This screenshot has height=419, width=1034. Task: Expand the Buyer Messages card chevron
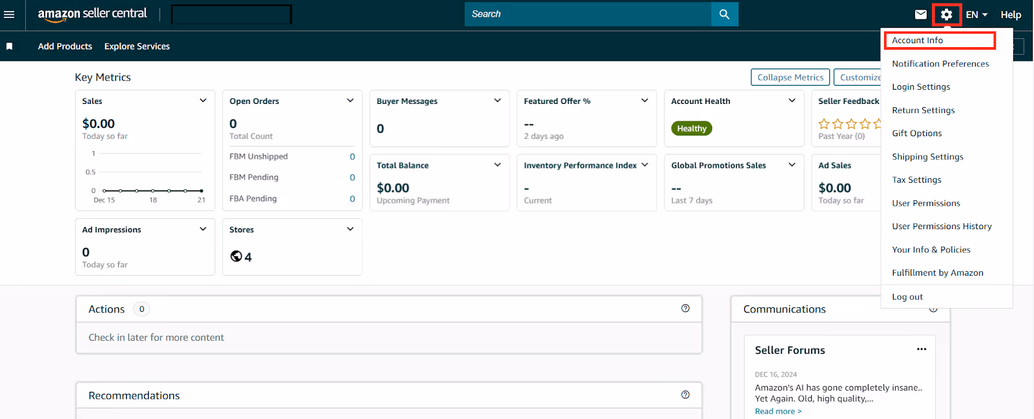point(498,101)
